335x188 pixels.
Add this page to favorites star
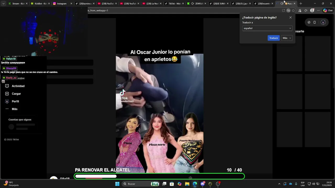[x=293, y=10]
